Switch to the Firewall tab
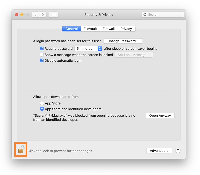 tap(109, 29)
